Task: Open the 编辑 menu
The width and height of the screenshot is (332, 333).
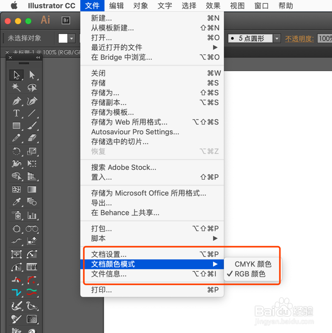Action: point(117,6)
